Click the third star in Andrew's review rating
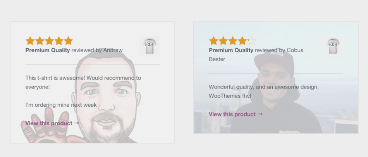 pos(49,41)
